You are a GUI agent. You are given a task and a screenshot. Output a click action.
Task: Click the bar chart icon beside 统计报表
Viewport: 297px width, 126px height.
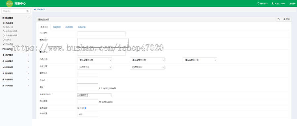pyautogui.click(x=3, y=67)
